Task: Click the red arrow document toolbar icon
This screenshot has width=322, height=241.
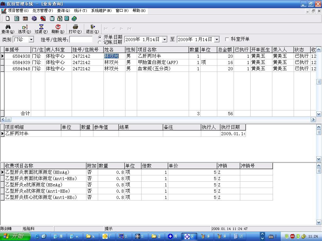Action: click(x=43, y=19)
